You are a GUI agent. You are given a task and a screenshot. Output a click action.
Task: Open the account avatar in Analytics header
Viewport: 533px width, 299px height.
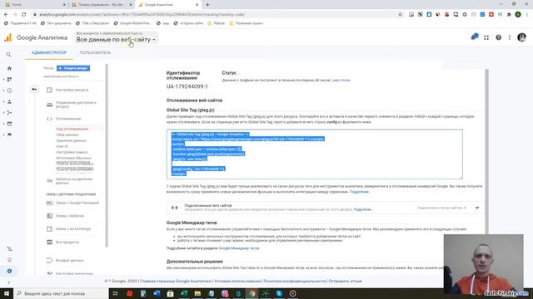(x=521, y=37)
